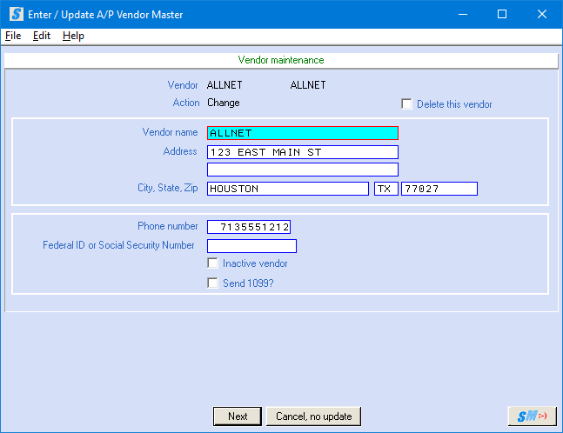Toggle the Inactive vendor checkbox
The width and height of the screenshot is (563, 433).
tap(212, 263)
